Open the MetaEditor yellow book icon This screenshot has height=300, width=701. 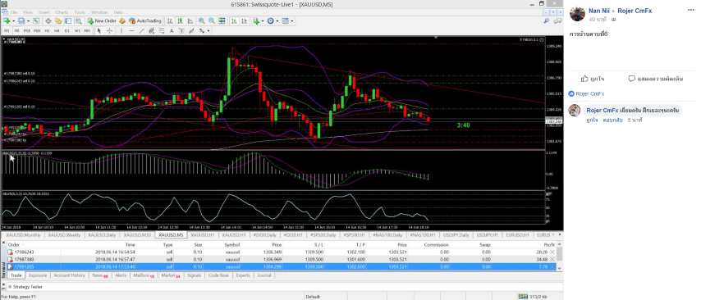click(x=122, y=21)
